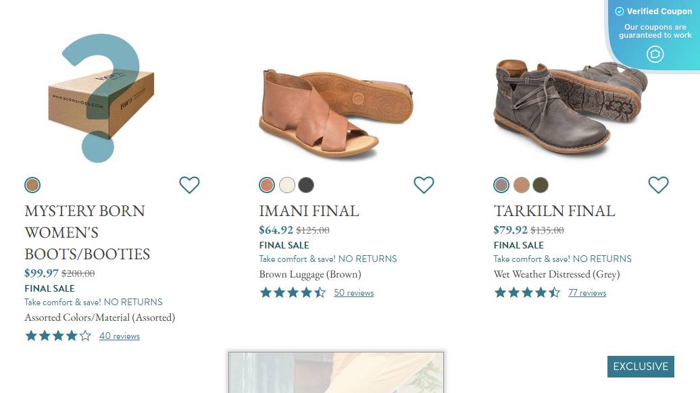The height and width of the screenshot is (393, 700).
Task: View the 77 reviews for Tarkiln Final
Action: pyautogui.click(x=587, y=293)
